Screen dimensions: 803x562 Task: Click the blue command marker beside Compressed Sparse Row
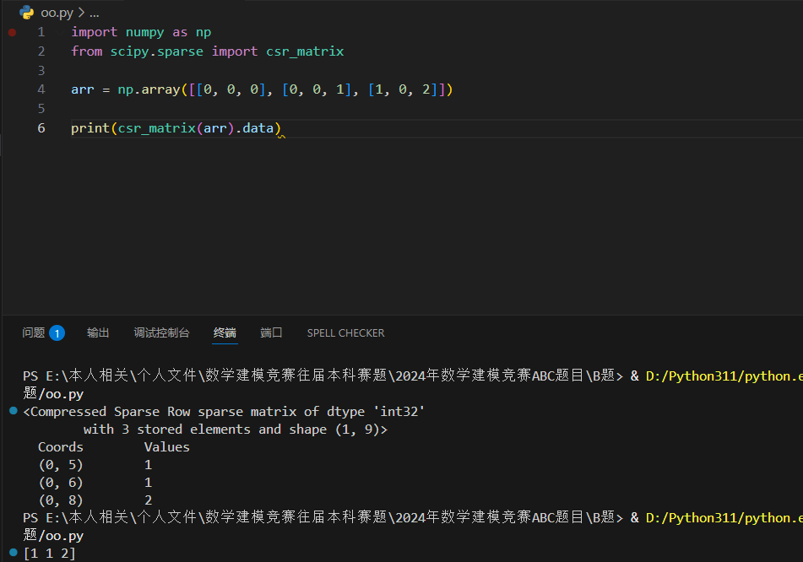(14, 410)
